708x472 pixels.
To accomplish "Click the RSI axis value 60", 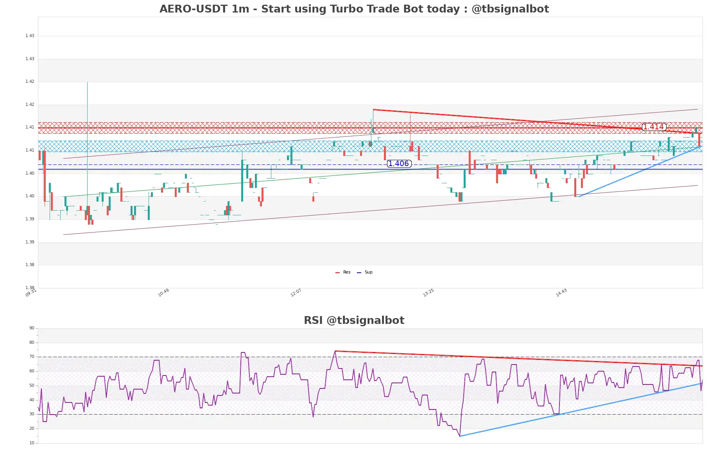I will click(x=32, y=371).
